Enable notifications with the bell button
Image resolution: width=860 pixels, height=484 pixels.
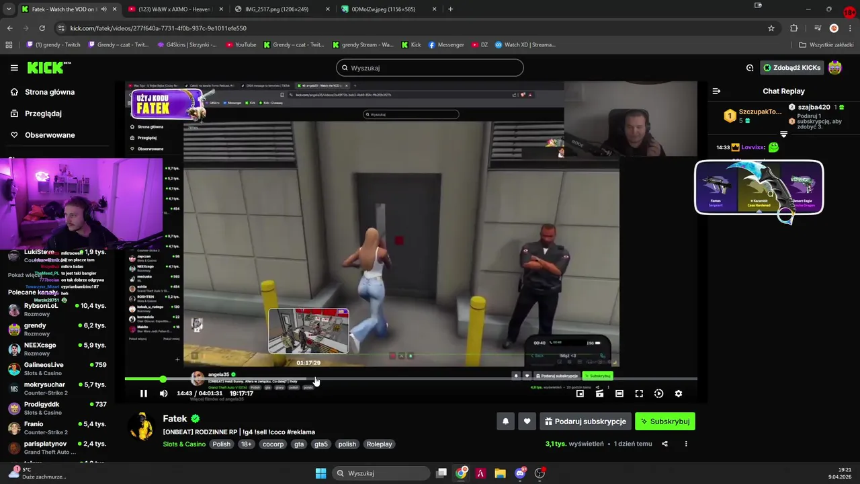[x=506, y=421]
